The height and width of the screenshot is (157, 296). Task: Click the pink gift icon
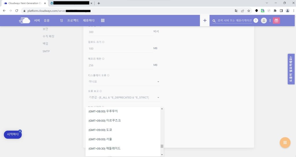click(276, 20)
